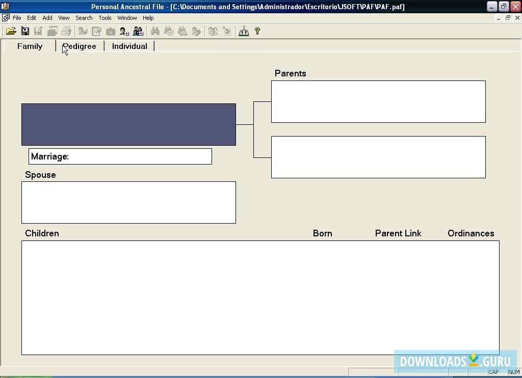Screen dimensions: 522x378
Task: Open the Add menu
Action: [47, 18]
